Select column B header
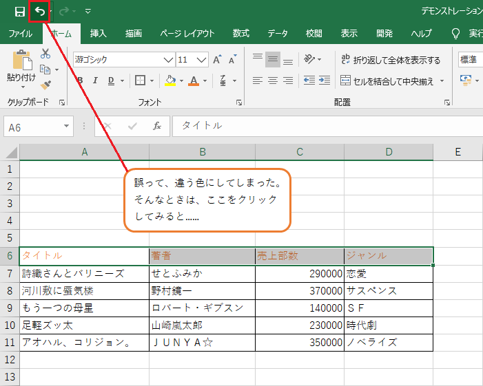Screen dimensions: 483x386 (x=203, y=152)
